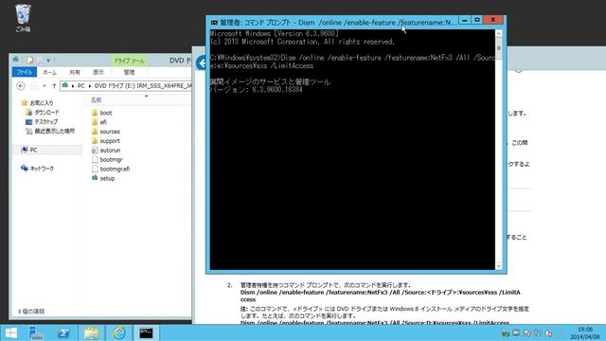The width and height of the screenshot is (606, 341).
Task: Open recent locations dropdown in Explorer
Action: coord(45,86)
